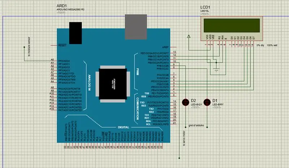Click the D1 reference label

215,101
